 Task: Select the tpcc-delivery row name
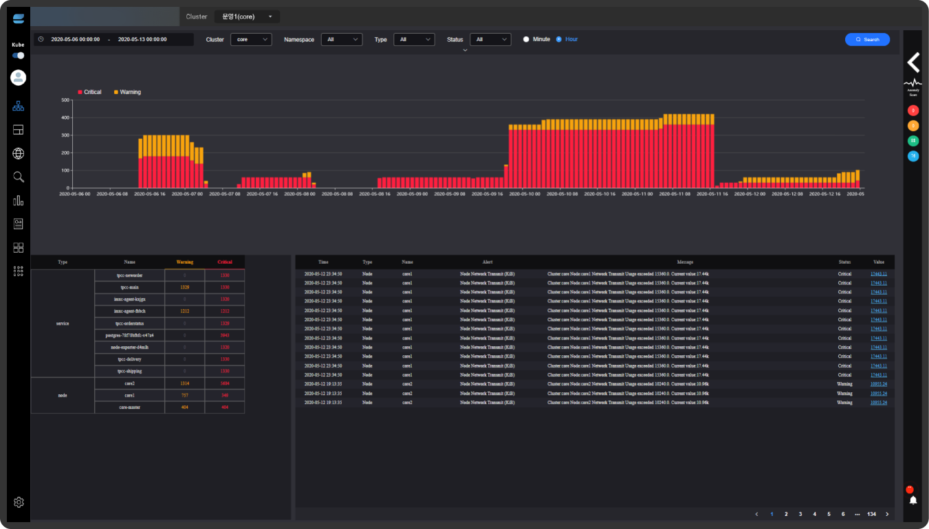[x=129, y=359]
